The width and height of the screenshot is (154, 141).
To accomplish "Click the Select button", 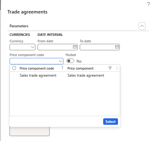I will coord(111,122).
